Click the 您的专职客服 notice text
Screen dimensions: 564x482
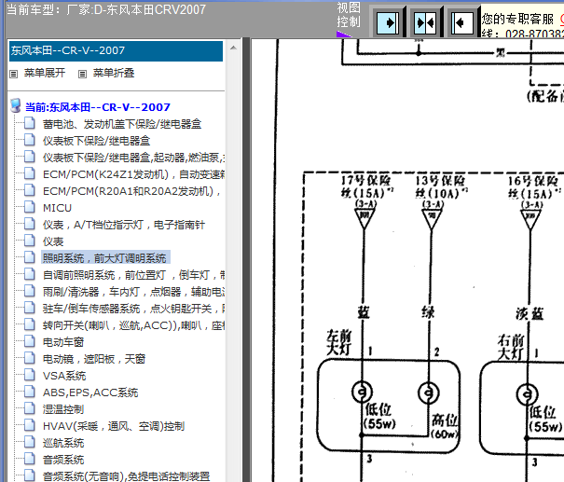[x=518, y=19]
